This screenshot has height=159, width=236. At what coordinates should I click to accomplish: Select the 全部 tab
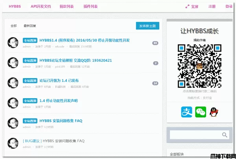pyautogui.click(x=14, y=26)
